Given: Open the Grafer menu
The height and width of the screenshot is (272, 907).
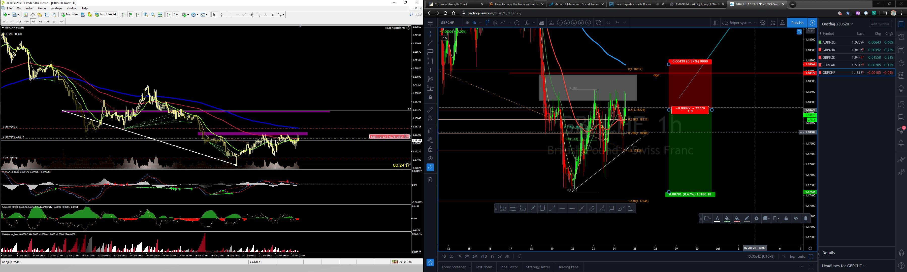Looking at the screenshot, I should [x=42, y=8].
